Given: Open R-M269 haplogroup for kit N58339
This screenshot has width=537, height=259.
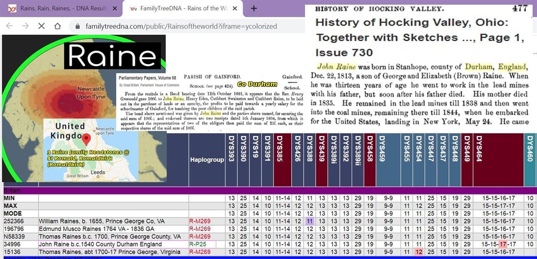Looking at the screenshot, I should point(200,237).
